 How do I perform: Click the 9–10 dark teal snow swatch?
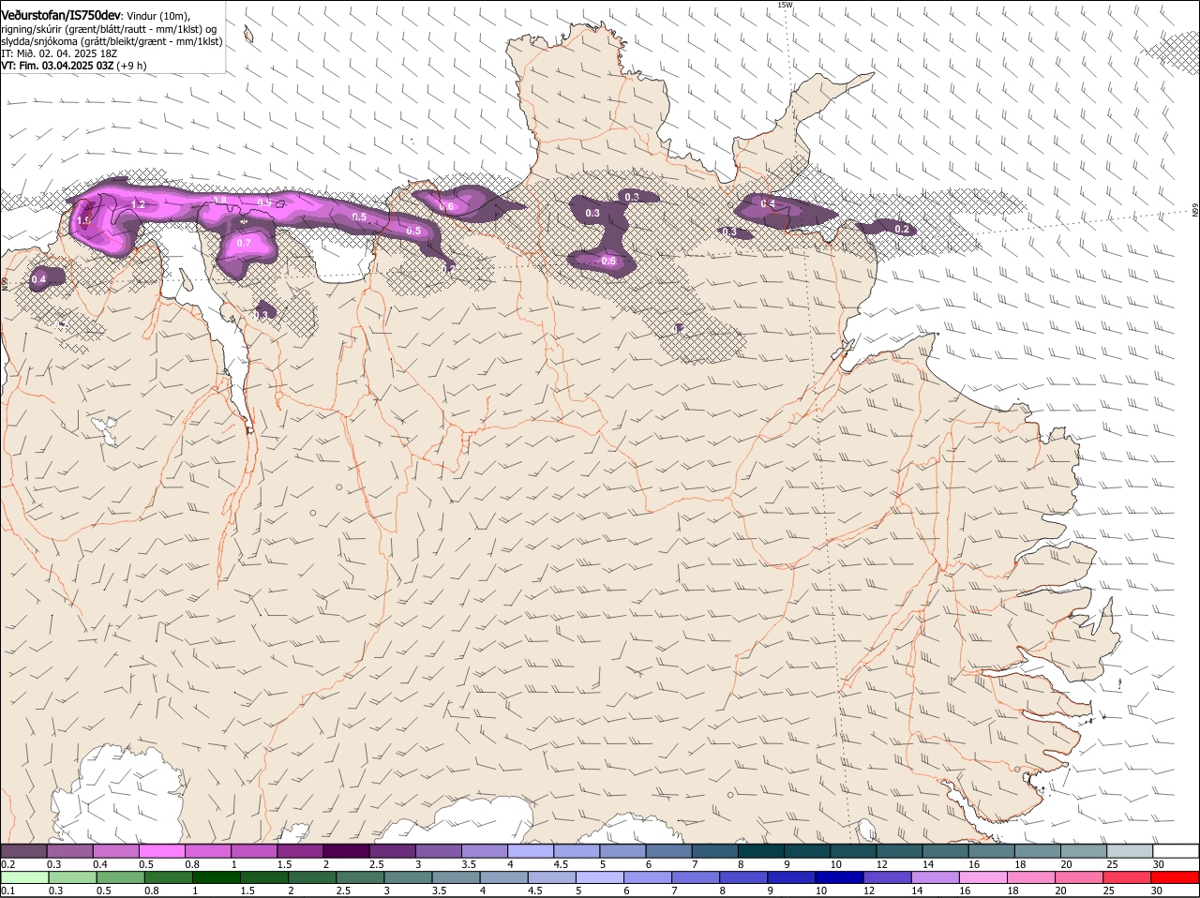807,850
